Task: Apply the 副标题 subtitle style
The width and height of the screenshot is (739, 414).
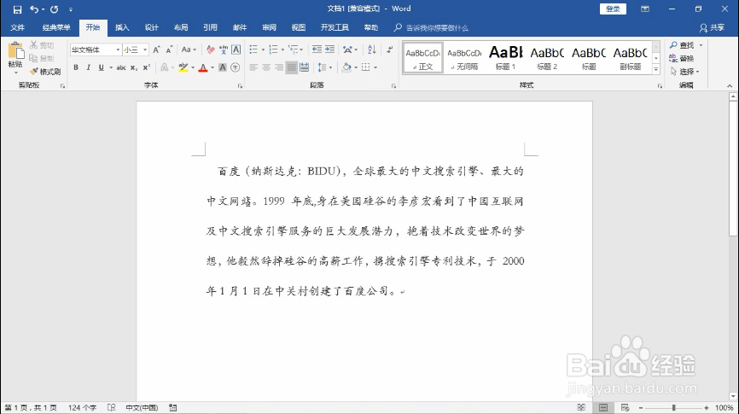Action: tap(630, 58)
